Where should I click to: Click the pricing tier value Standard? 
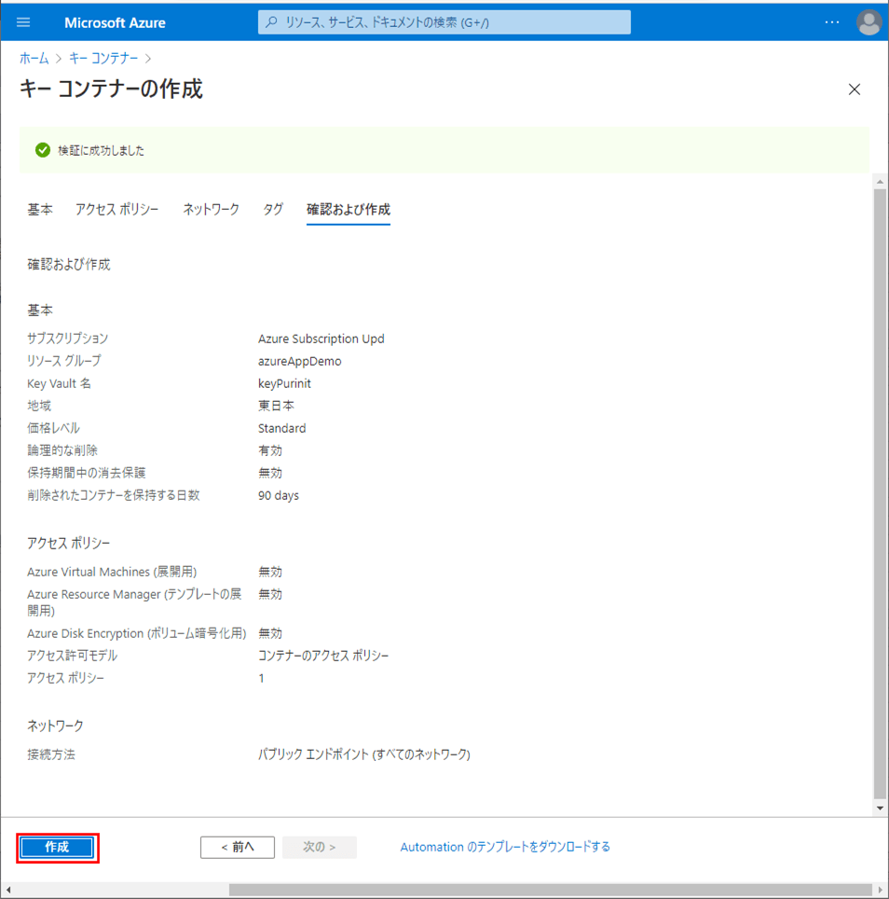pyautogui.click(x=281, y=428)
